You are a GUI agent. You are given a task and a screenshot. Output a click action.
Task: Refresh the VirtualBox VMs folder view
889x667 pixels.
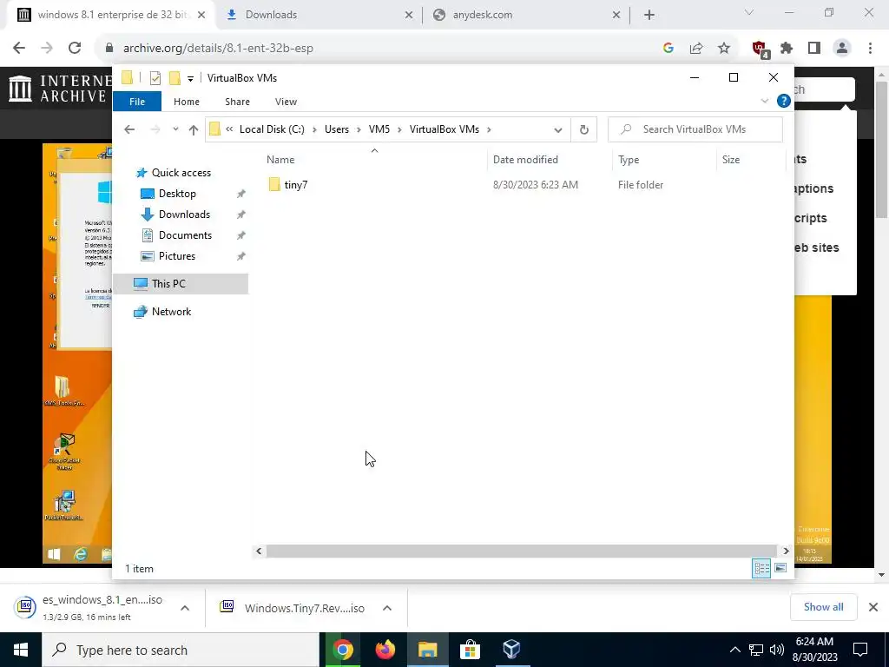pos(584,129)
